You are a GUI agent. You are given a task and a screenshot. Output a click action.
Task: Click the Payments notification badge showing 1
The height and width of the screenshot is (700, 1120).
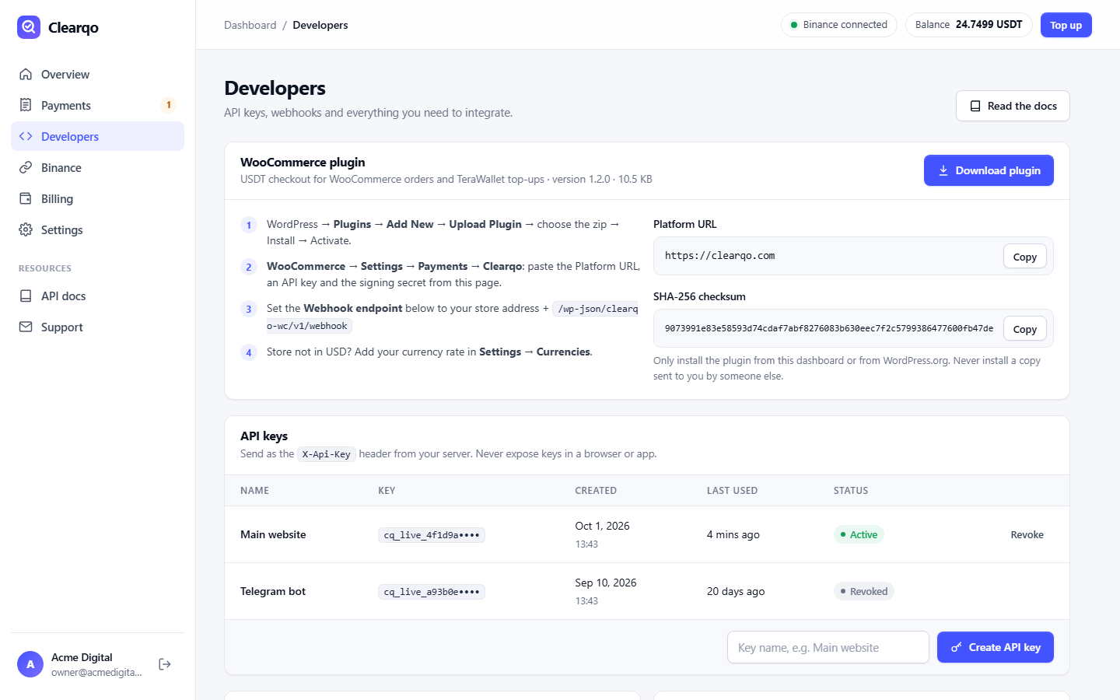(169, 105)
